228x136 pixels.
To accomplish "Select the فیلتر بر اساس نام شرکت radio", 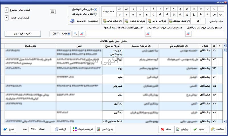I will tap(95, 14).
